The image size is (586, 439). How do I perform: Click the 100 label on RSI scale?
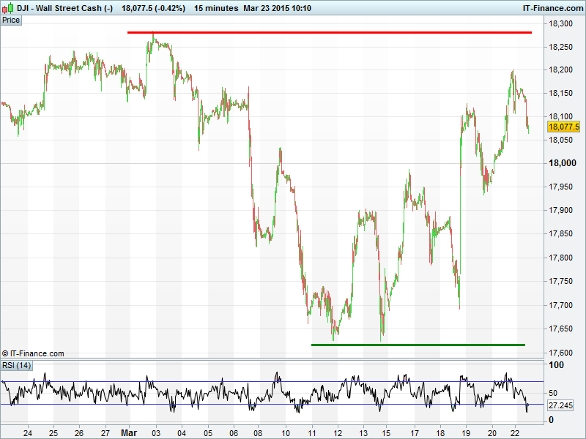(x=557, y=364)
